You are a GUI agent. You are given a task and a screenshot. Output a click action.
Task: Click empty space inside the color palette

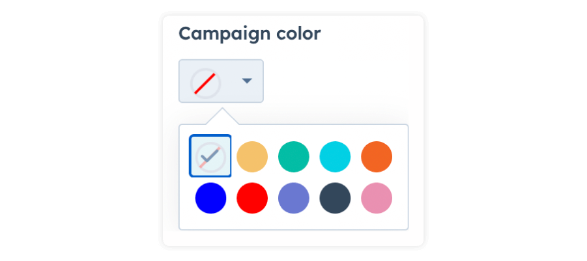293,221
